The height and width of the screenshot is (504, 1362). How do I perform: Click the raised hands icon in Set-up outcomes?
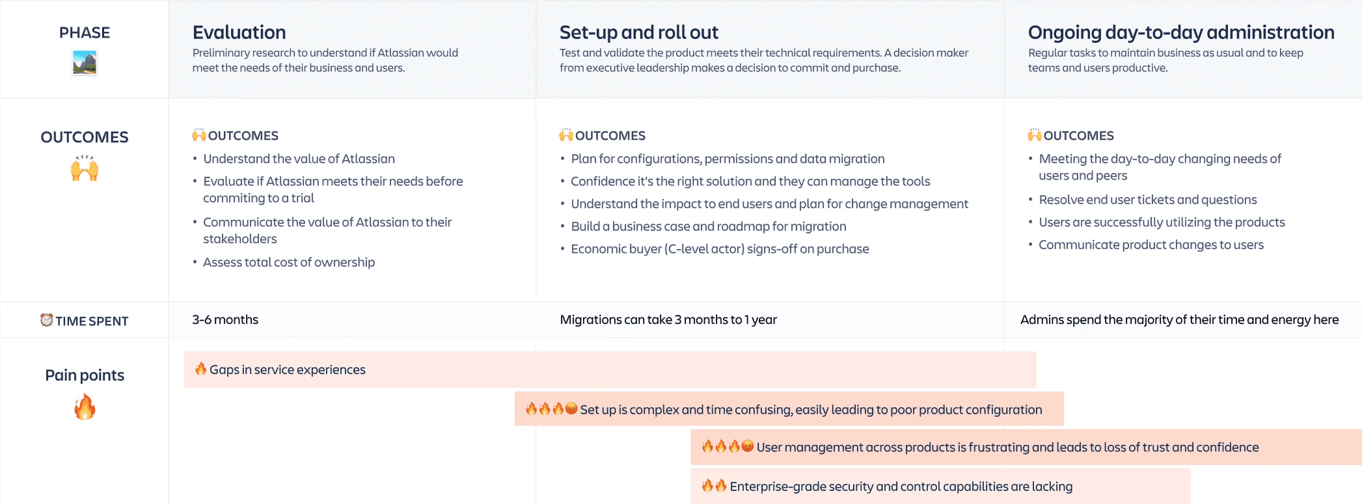(x=566, y=135)
